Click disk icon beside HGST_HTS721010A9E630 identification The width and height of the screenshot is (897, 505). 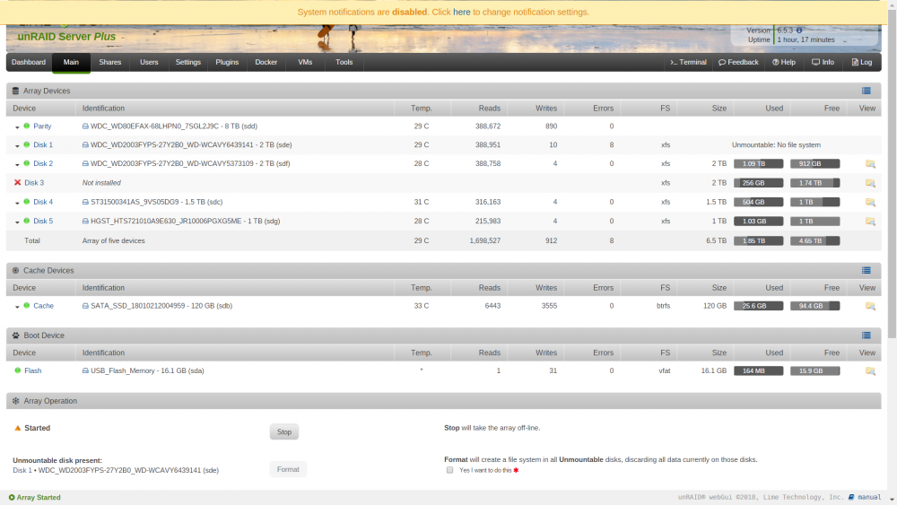[x=85, y=222]
